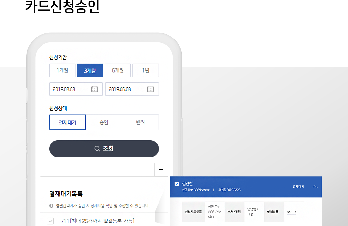Click the 신청카드상품 header cell
Screen dimensions: 348x226
(x=193, y=212)
